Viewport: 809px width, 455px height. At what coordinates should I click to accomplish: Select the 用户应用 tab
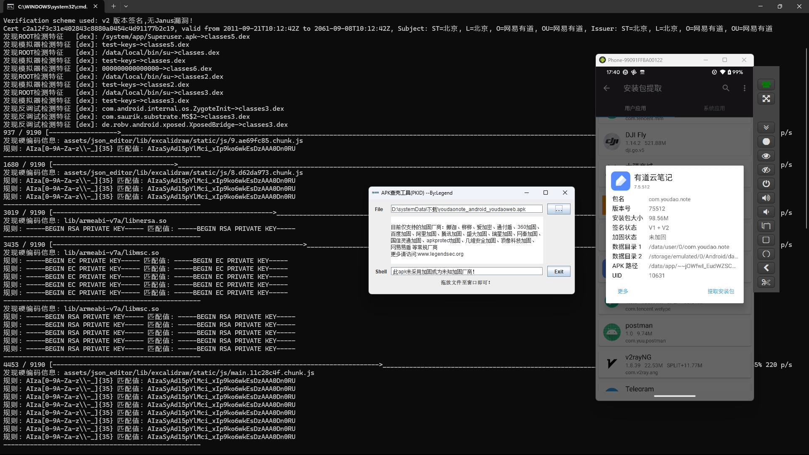tap(635, 108)
